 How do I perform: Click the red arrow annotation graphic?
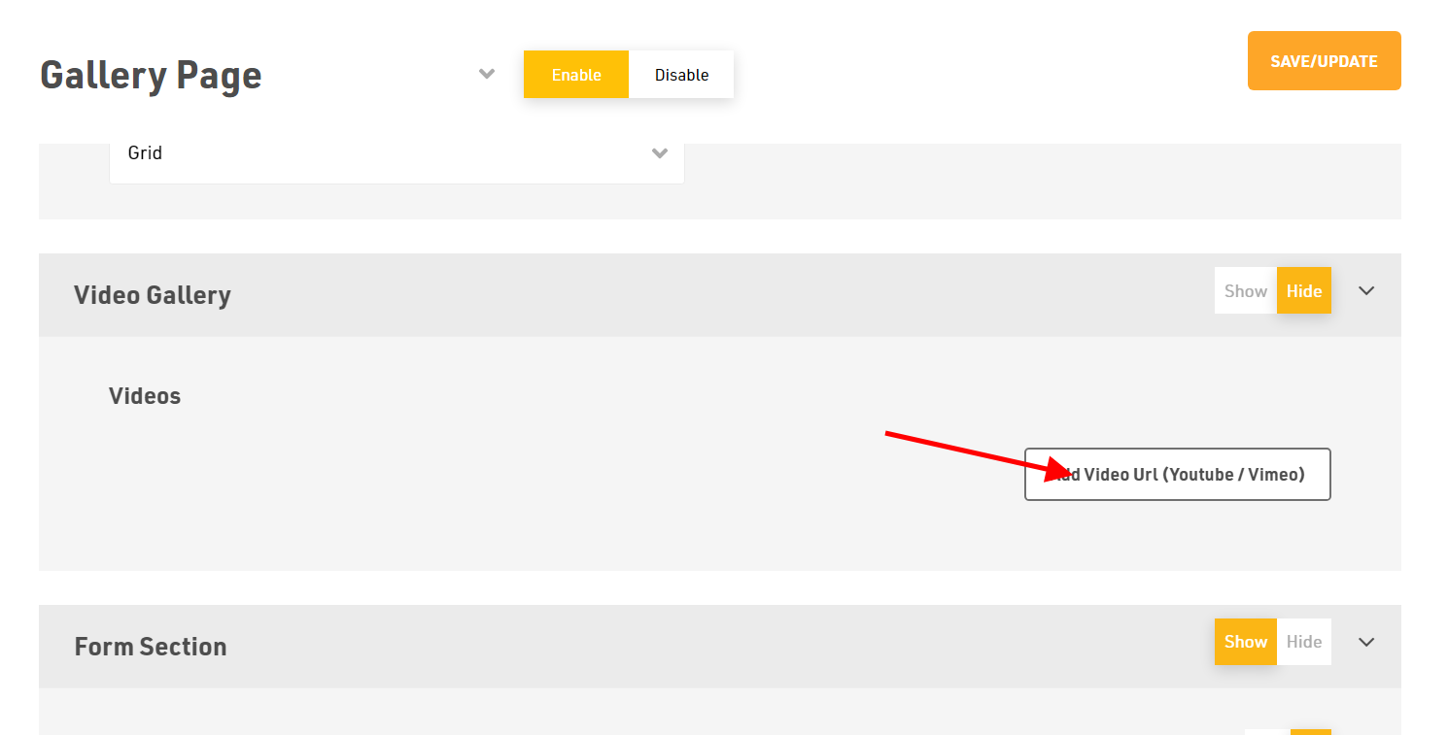pyautogui.click(x=979, y=455)
